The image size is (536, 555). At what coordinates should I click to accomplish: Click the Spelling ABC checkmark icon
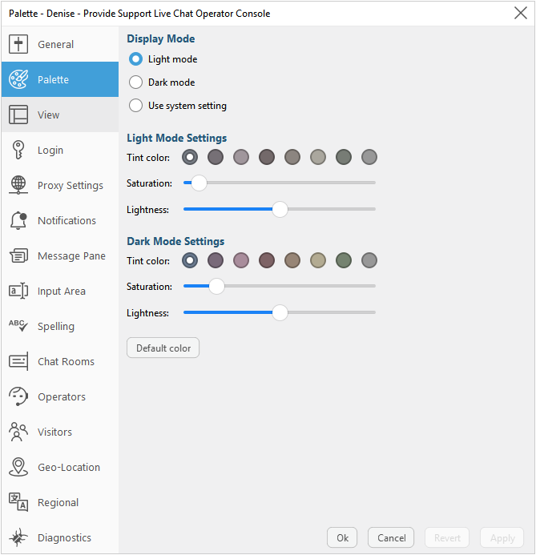[18, 326]
